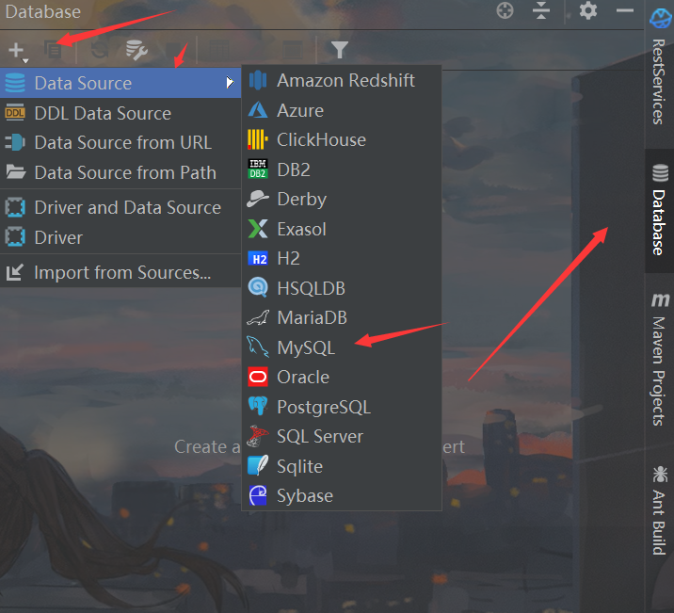674x613 pixels.
Task: Choose Amazon Redshift data source
Action: 342,80
